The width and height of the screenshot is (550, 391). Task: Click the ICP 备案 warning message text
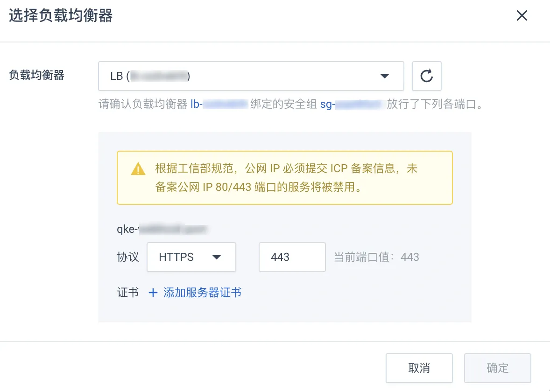click(x=286, y=178)
